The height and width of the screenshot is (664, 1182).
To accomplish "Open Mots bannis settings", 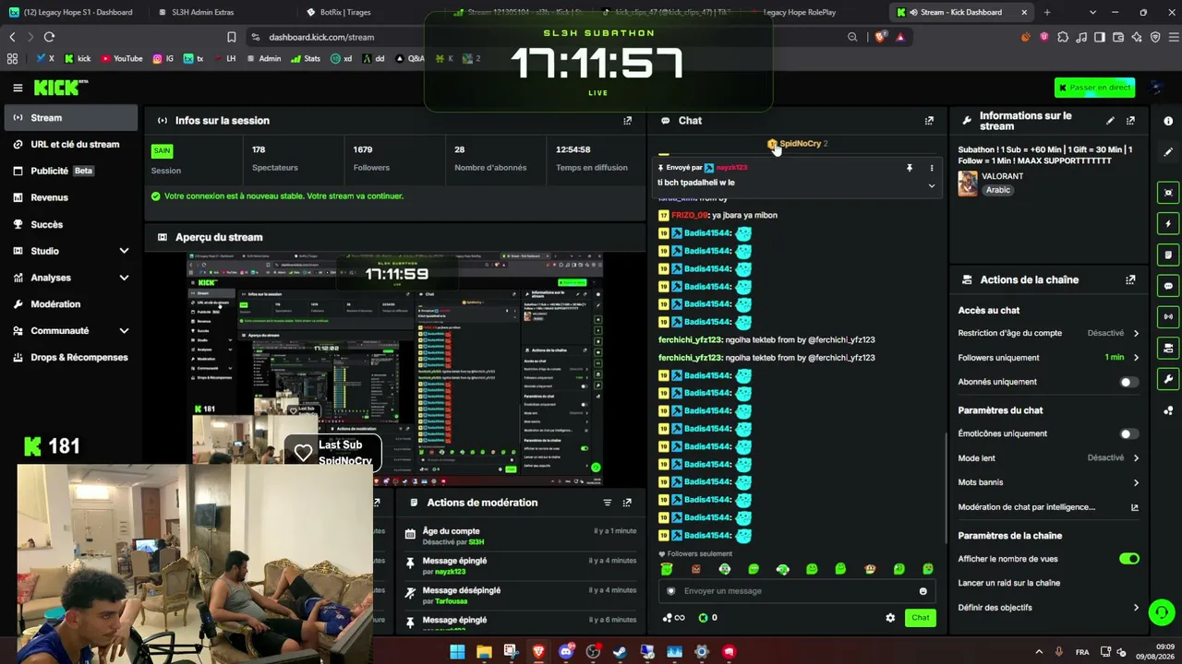I will [x=1048, y=482].
